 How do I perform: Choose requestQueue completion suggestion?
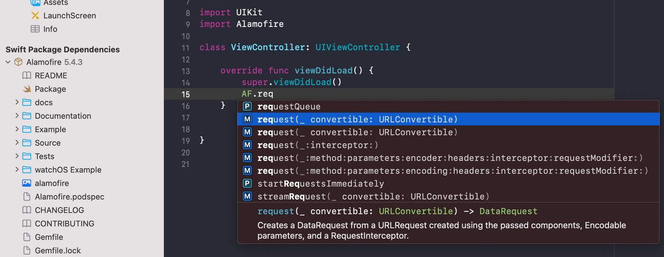coord(448,106)
